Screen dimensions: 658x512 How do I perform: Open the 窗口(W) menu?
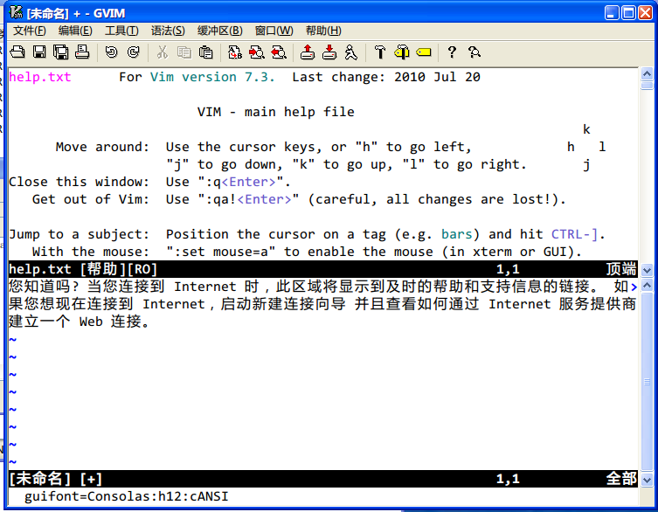click(x=274, y=31)
